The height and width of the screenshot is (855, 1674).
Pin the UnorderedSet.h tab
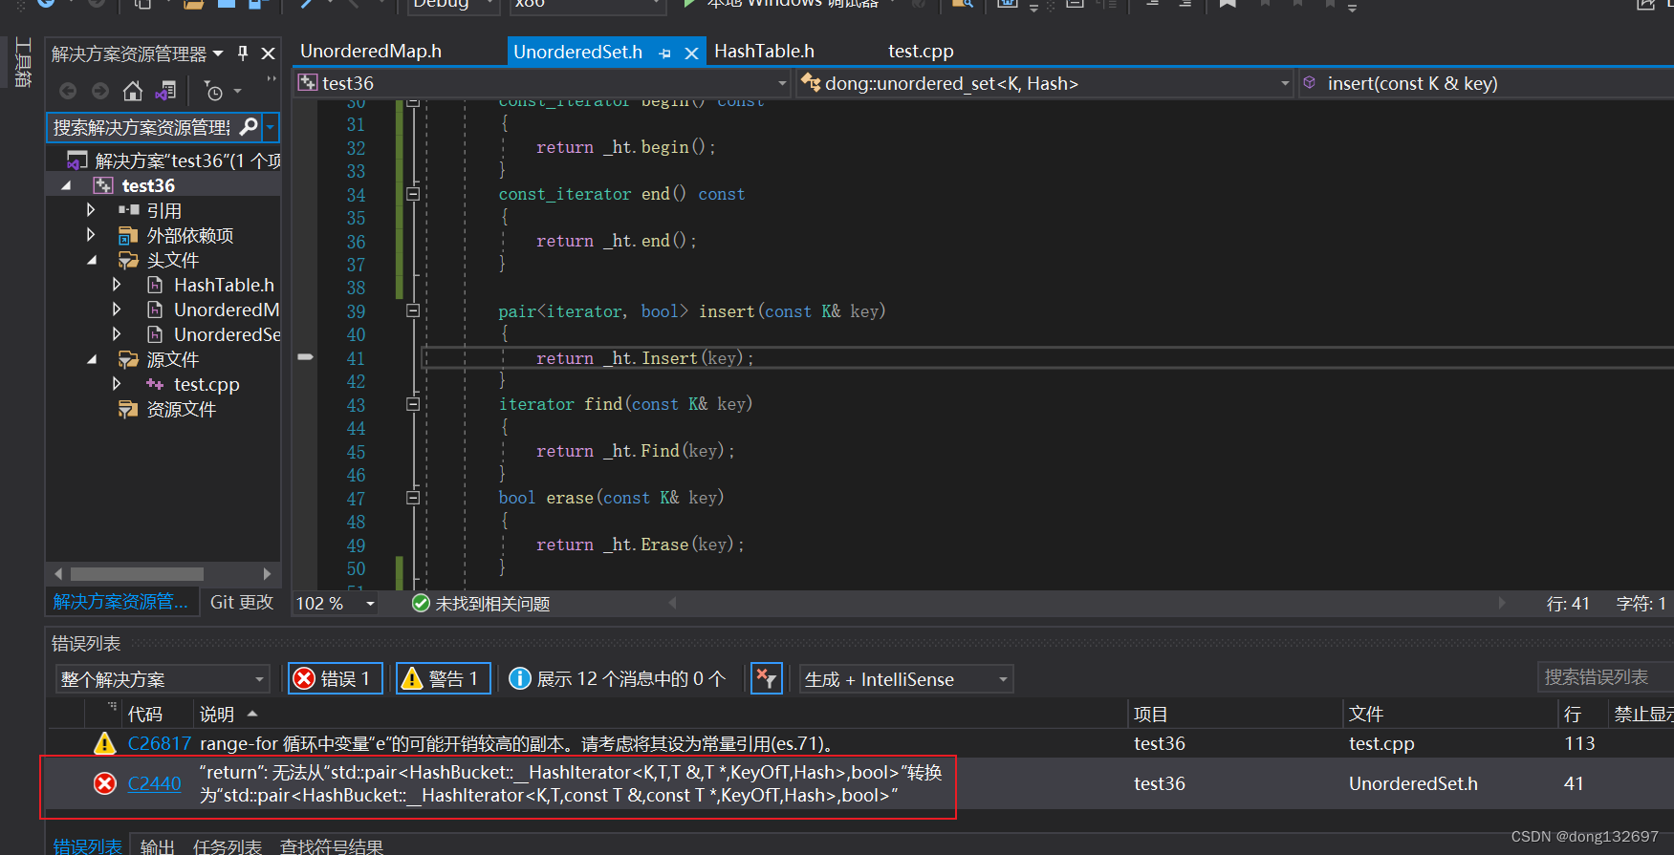pos(664,53)
